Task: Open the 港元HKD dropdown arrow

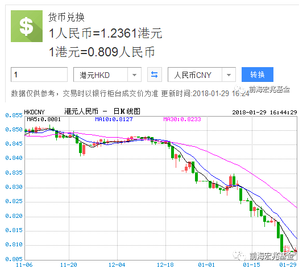Action: [x=134, y=75]
